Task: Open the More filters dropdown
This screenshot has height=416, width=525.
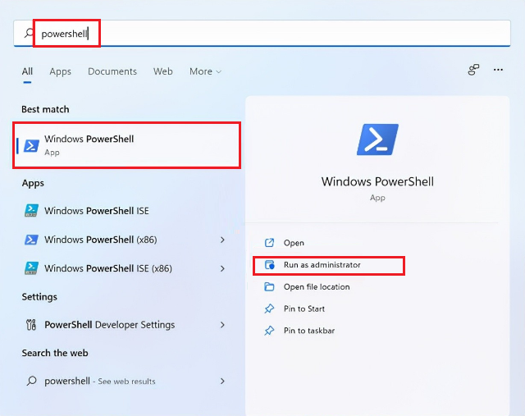Action: 205,71
